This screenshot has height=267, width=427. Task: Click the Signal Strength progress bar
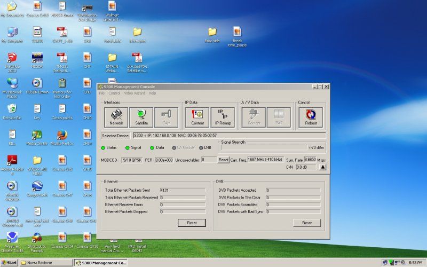tap(264, 147)
